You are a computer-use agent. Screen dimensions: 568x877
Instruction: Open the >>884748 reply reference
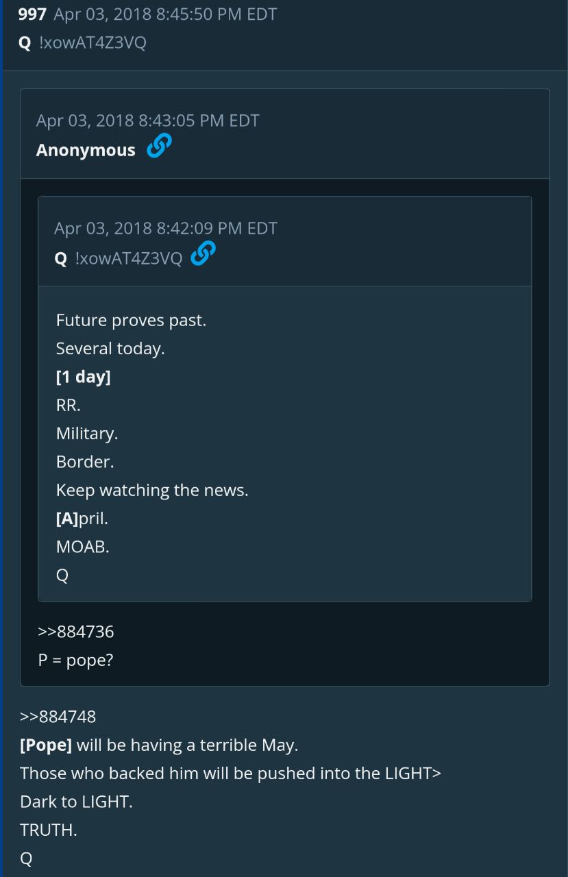58,717
